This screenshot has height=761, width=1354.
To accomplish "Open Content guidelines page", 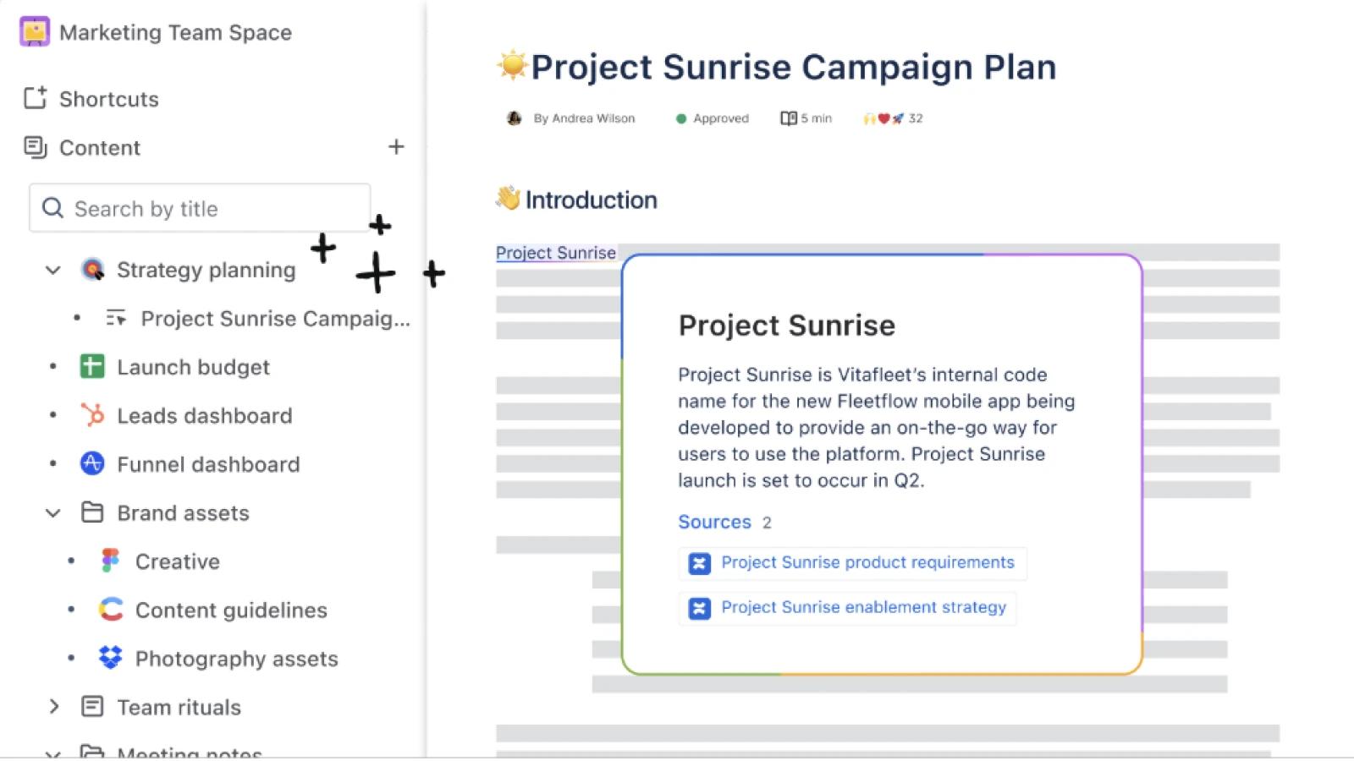I will [231, 610].
